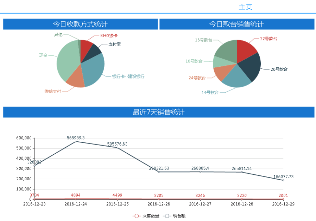Click the 16号款台 pie label
Screen dimensions: 316x221
pyautogui.click(x=203, y=40)
